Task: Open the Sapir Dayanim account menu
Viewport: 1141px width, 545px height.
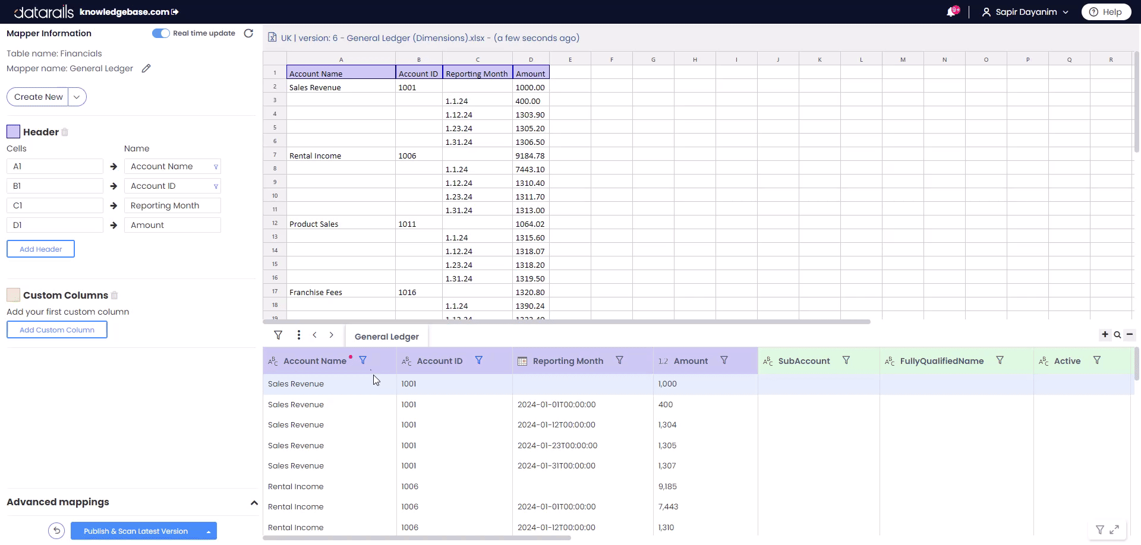Action: 1024,11
